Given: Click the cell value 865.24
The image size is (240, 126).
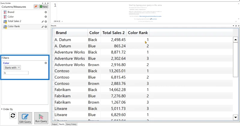Looking at the screenshot, I should click(x=120, y=46).
